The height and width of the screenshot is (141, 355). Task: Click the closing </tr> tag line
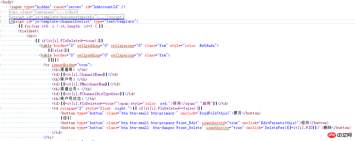coord(48,137)
